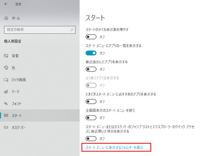Click the search magnifier icon

tap(72, 30)
